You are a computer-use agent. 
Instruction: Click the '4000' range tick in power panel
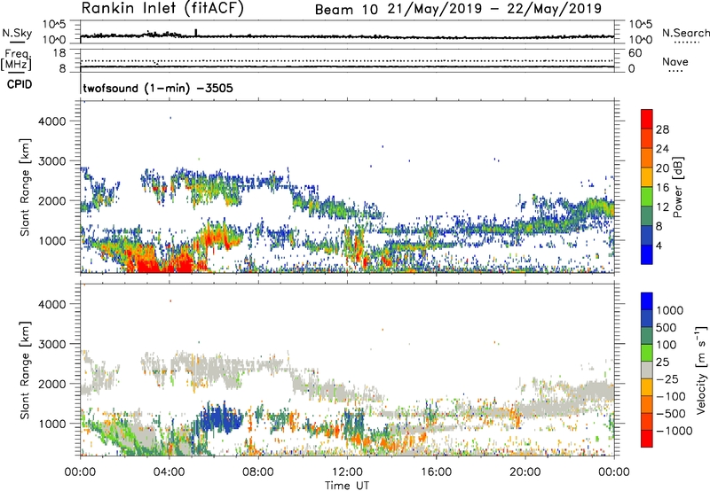tap(51, 121)
